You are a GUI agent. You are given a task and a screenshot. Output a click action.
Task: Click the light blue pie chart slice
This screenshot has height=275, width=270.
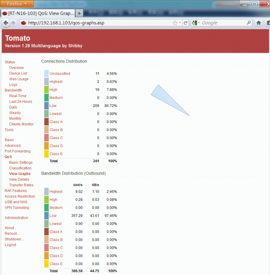[165, 98]
